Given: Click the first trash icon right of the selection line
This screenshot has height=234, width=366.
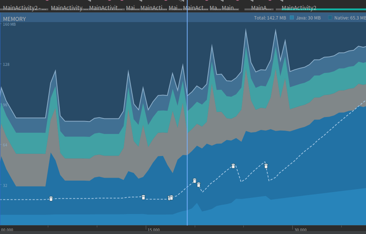Looking at the screenshot, I should [194, 181].
